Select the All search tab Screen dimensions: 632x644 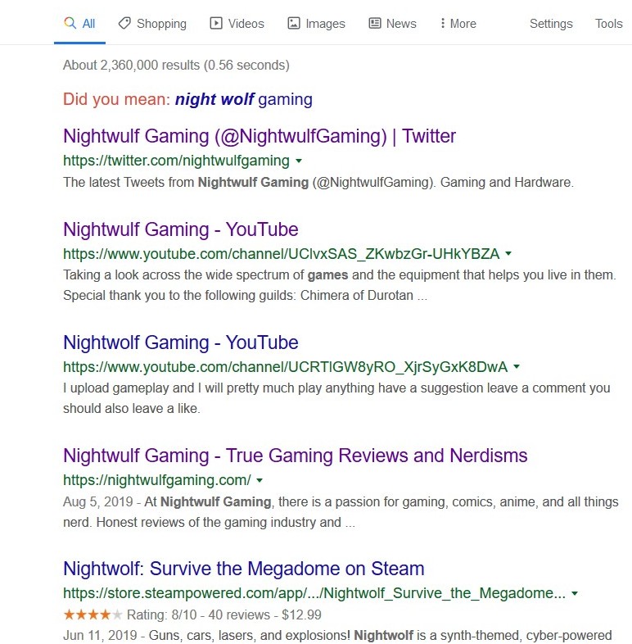click(x=79, y=24)
